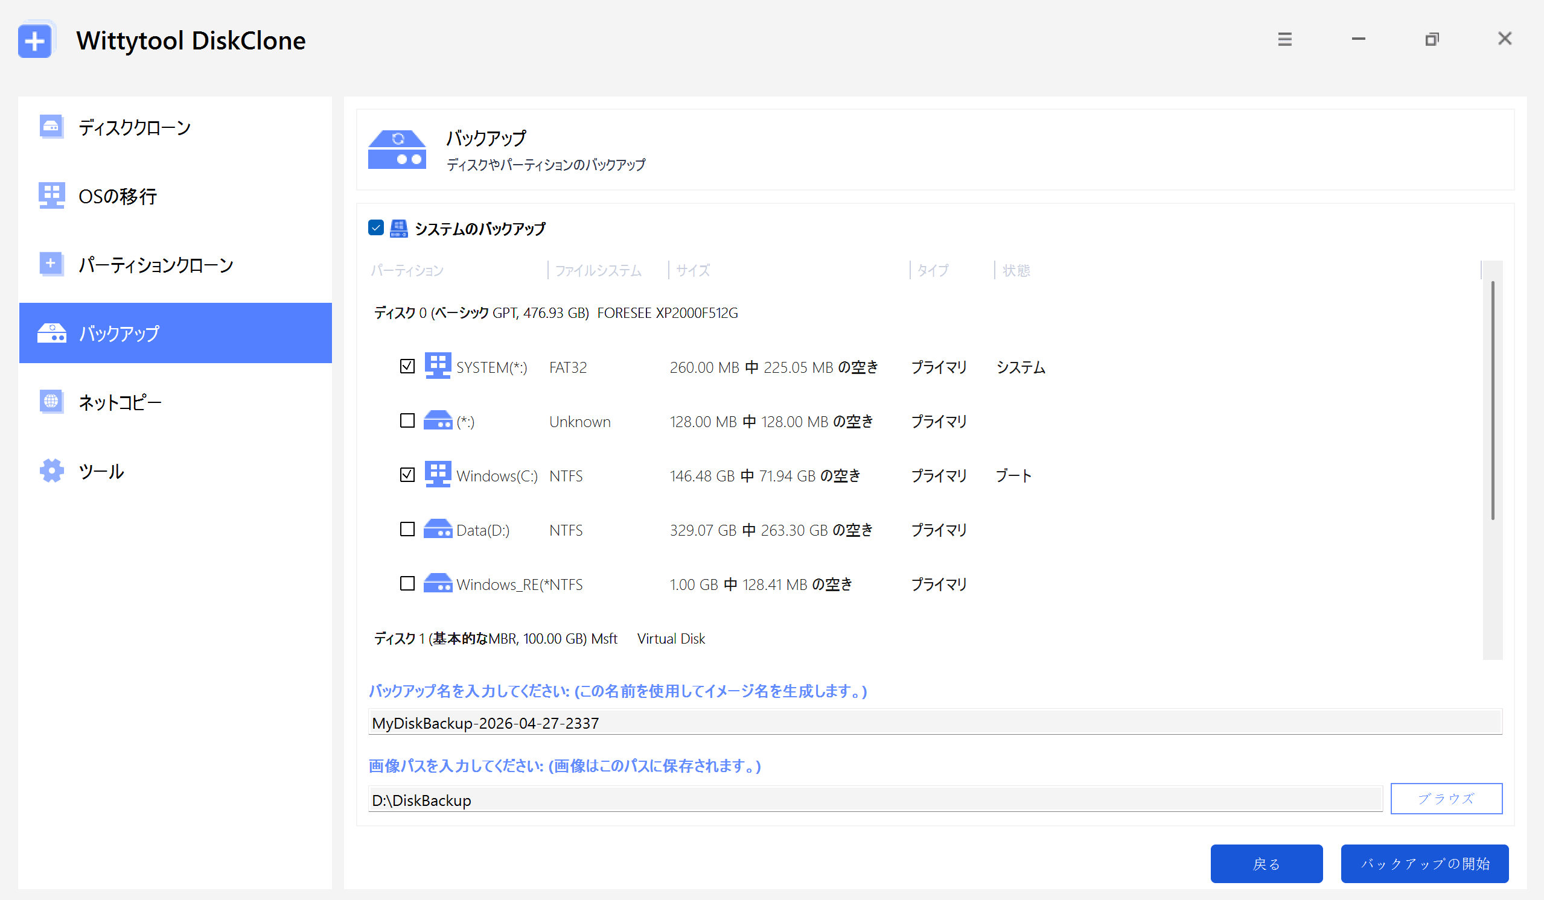Click the OSの移行 sidebar icon
Viewport: 1544px width, 900px height.
click(51, 195)
